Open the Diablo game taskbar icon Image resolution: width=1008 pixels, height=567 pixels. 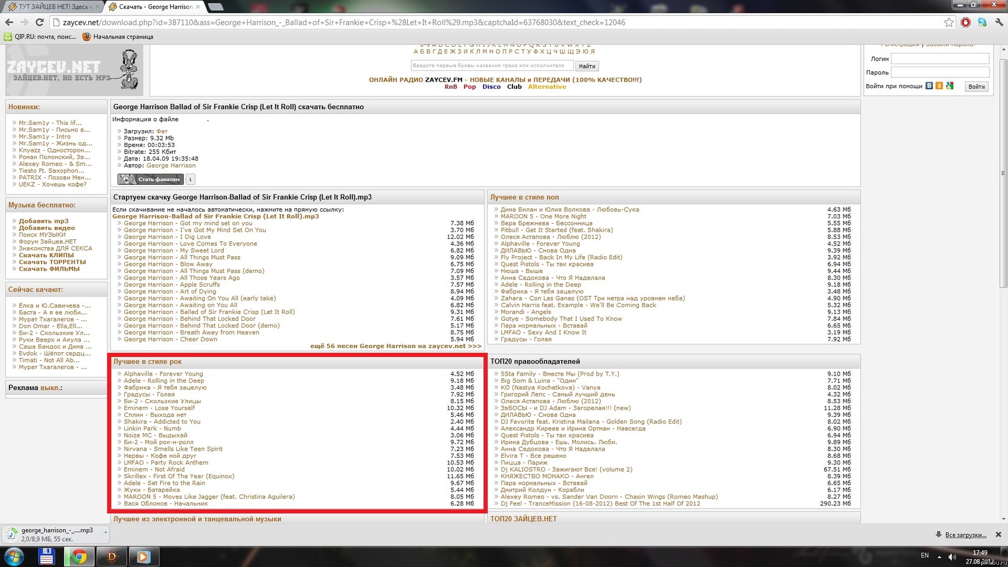point(111,557)
